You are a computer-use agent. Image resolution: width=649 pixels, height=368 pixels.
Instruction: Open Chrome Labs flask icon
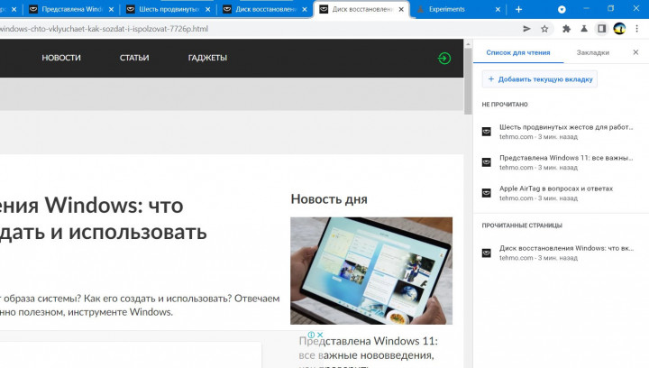[x=584, y=29]
